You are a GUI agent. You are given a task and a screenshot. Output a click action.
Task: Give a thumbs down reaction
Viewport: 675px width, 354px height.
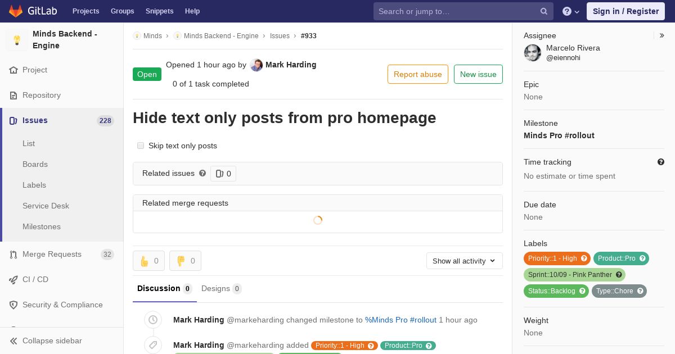click(x=185, y=261)
